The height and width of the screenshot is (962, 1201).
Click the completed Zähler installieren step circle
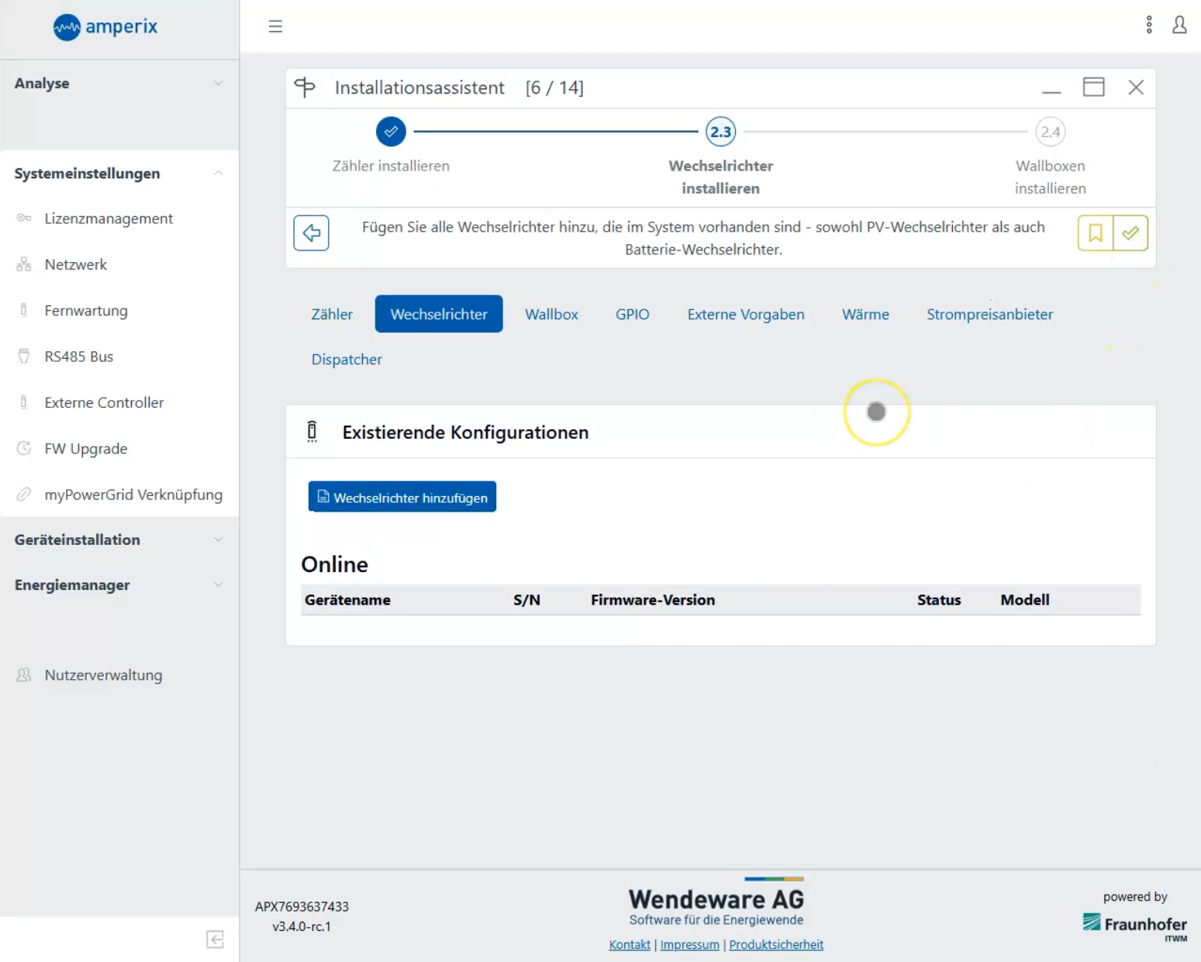click(392, 132)
